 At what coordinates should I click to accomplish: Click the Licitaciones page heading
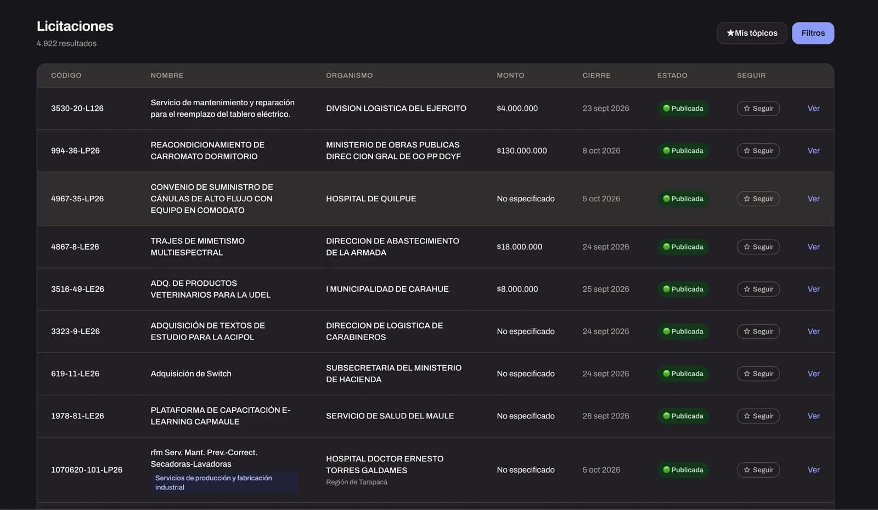click(x=75, y=26)
